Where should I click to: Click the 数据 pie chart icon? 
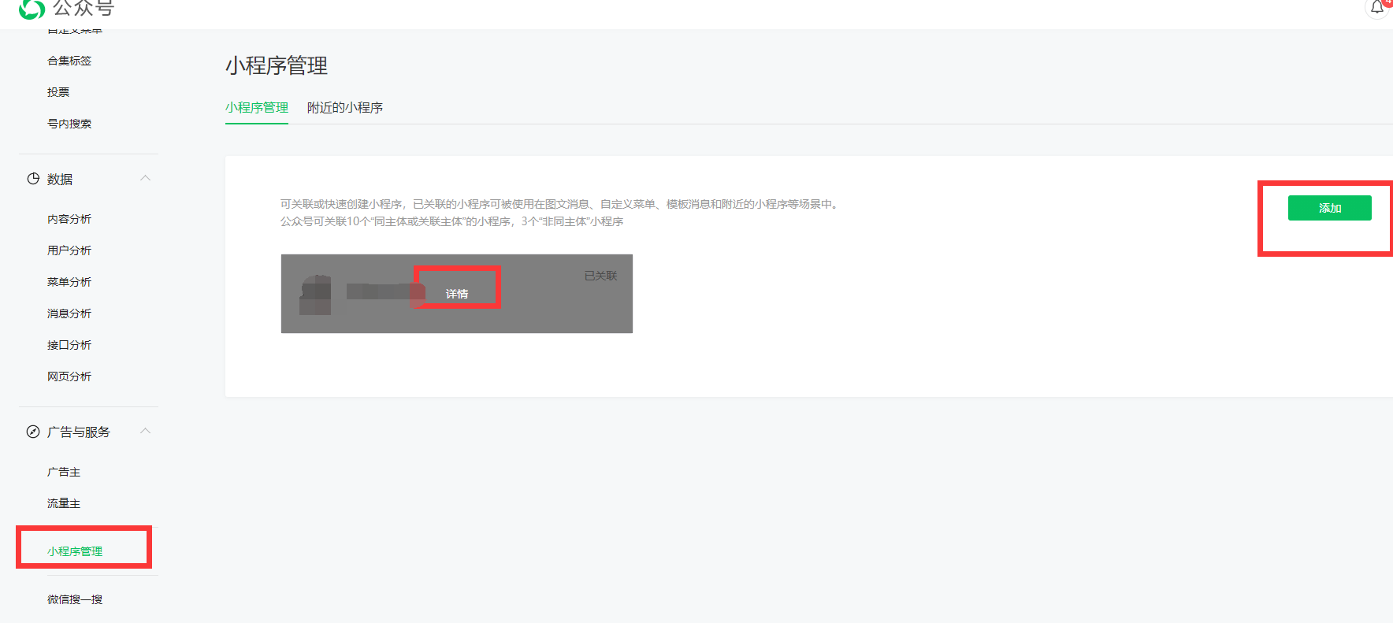click(x=33, y=179)
